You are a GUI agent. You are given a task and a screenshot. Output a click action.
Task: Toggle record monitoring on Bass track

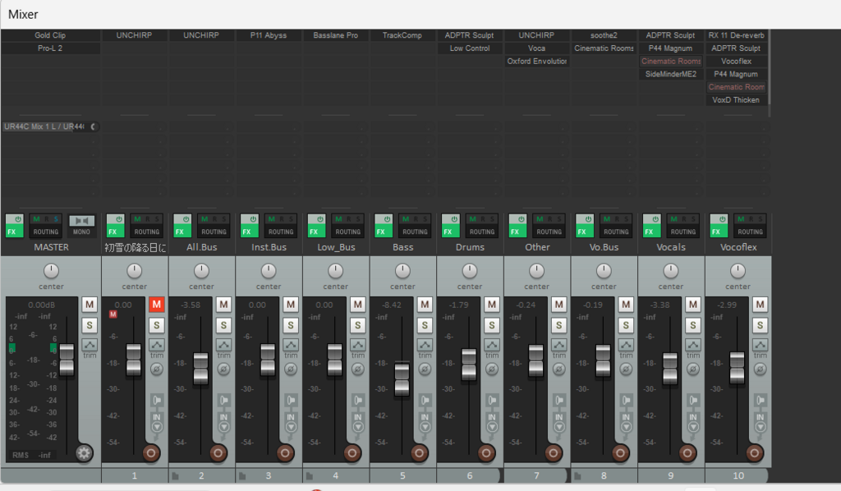pyautogui.click(x=425, y=400)
